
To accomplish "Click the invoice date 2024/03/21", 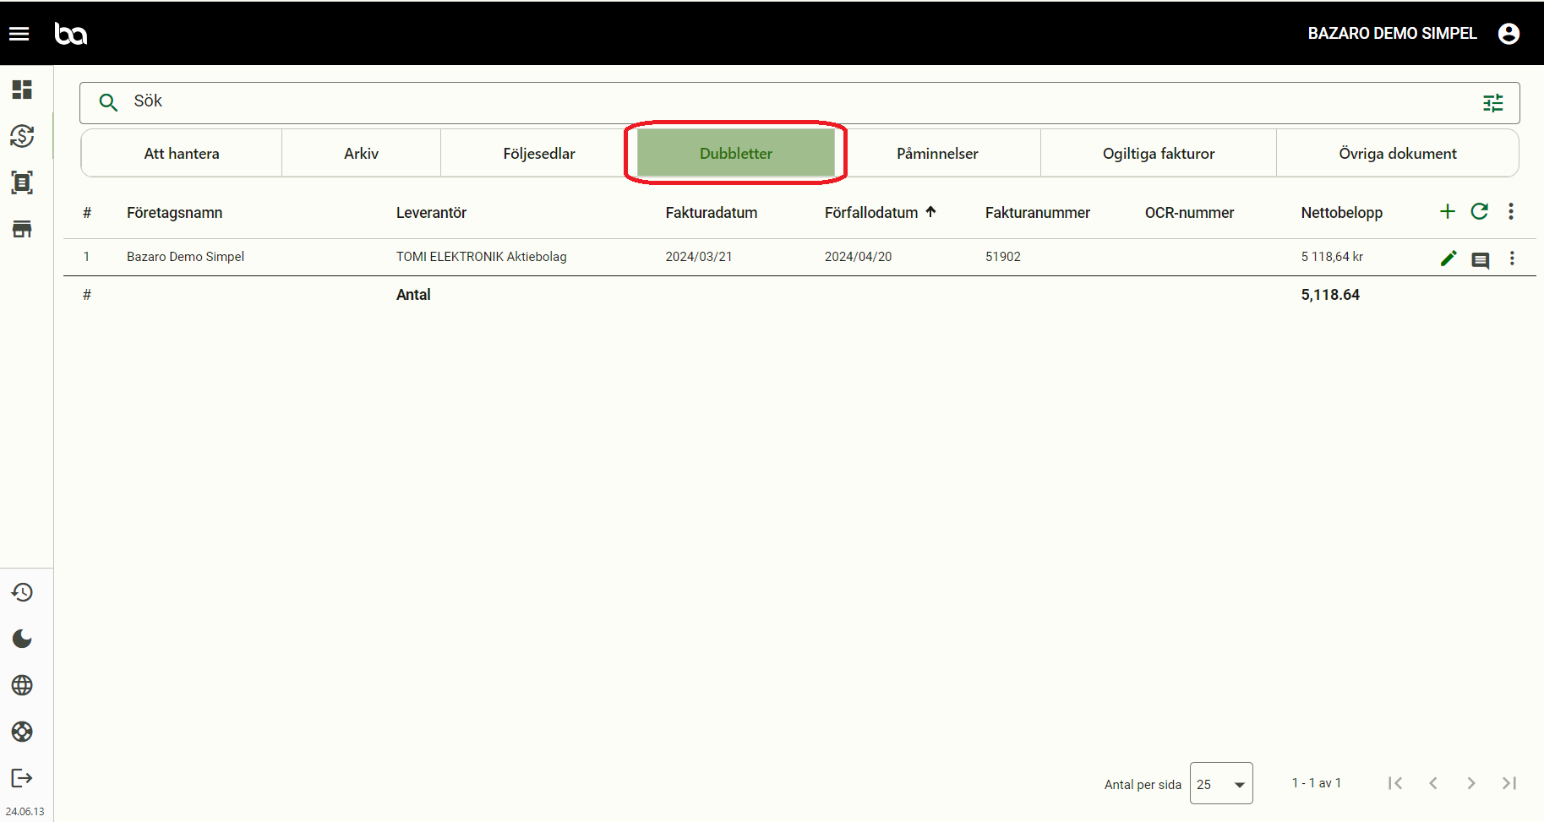I will click(x=699, y=257).
